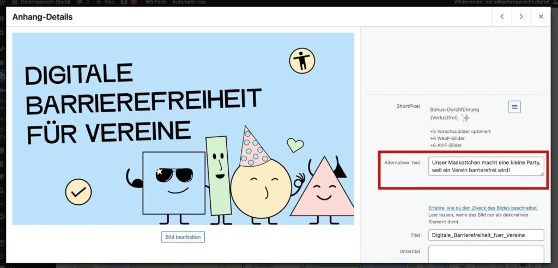
Task: Click the '+5 Vorschaubilder optimiert' text
Action: 460,131
